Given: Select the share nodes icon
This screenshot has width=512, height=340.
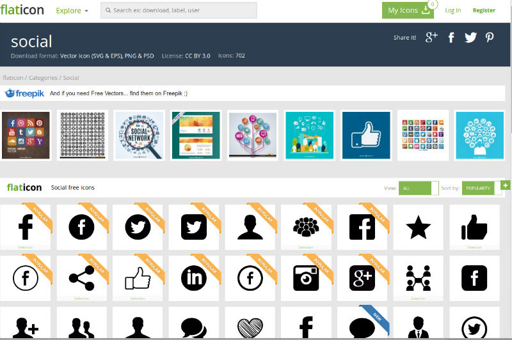Looking at the screenshot, I should click(x=82, y=278).
